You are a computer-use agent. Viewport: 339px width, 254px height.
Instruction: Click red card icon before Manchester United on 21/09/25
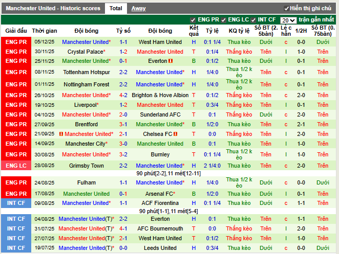point(61,134)
